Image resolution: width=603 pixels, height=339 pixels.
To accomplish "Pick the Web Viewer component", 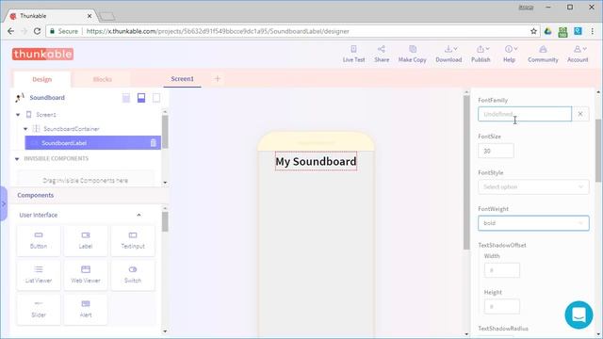I will pos(86,275).
